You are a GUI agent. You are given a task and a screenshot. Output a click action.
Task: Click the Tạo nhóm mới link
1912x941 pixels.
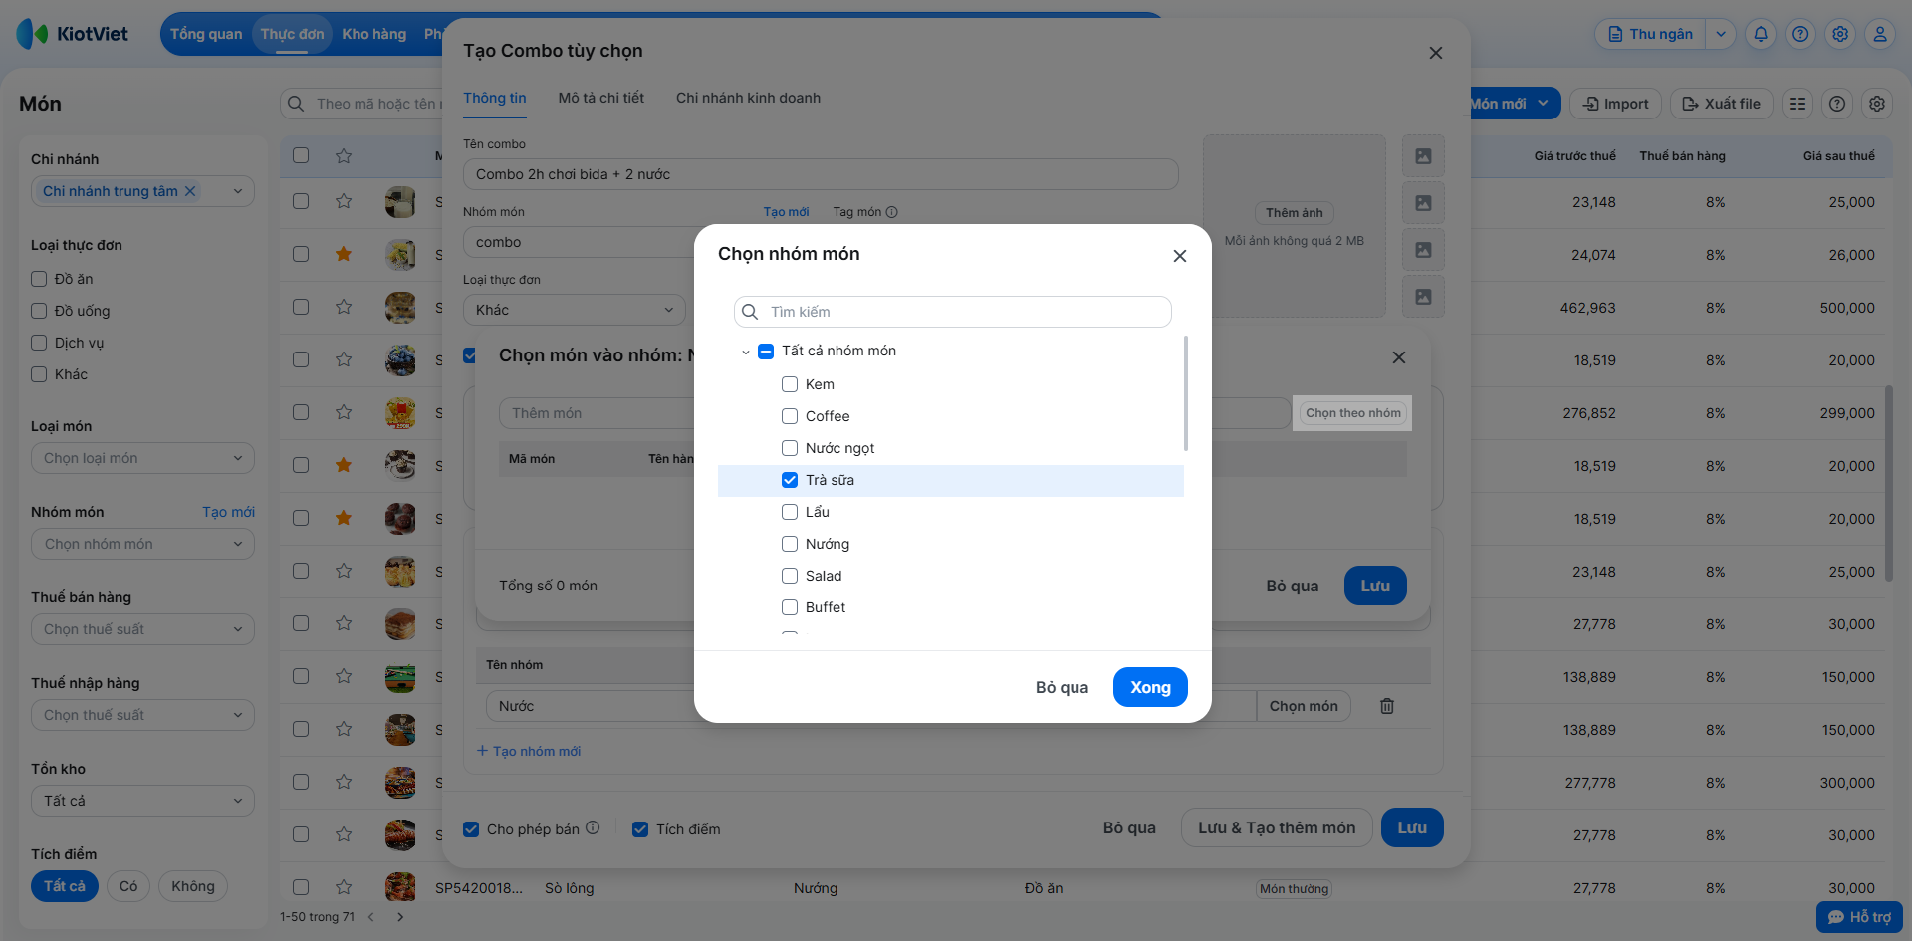529,751
